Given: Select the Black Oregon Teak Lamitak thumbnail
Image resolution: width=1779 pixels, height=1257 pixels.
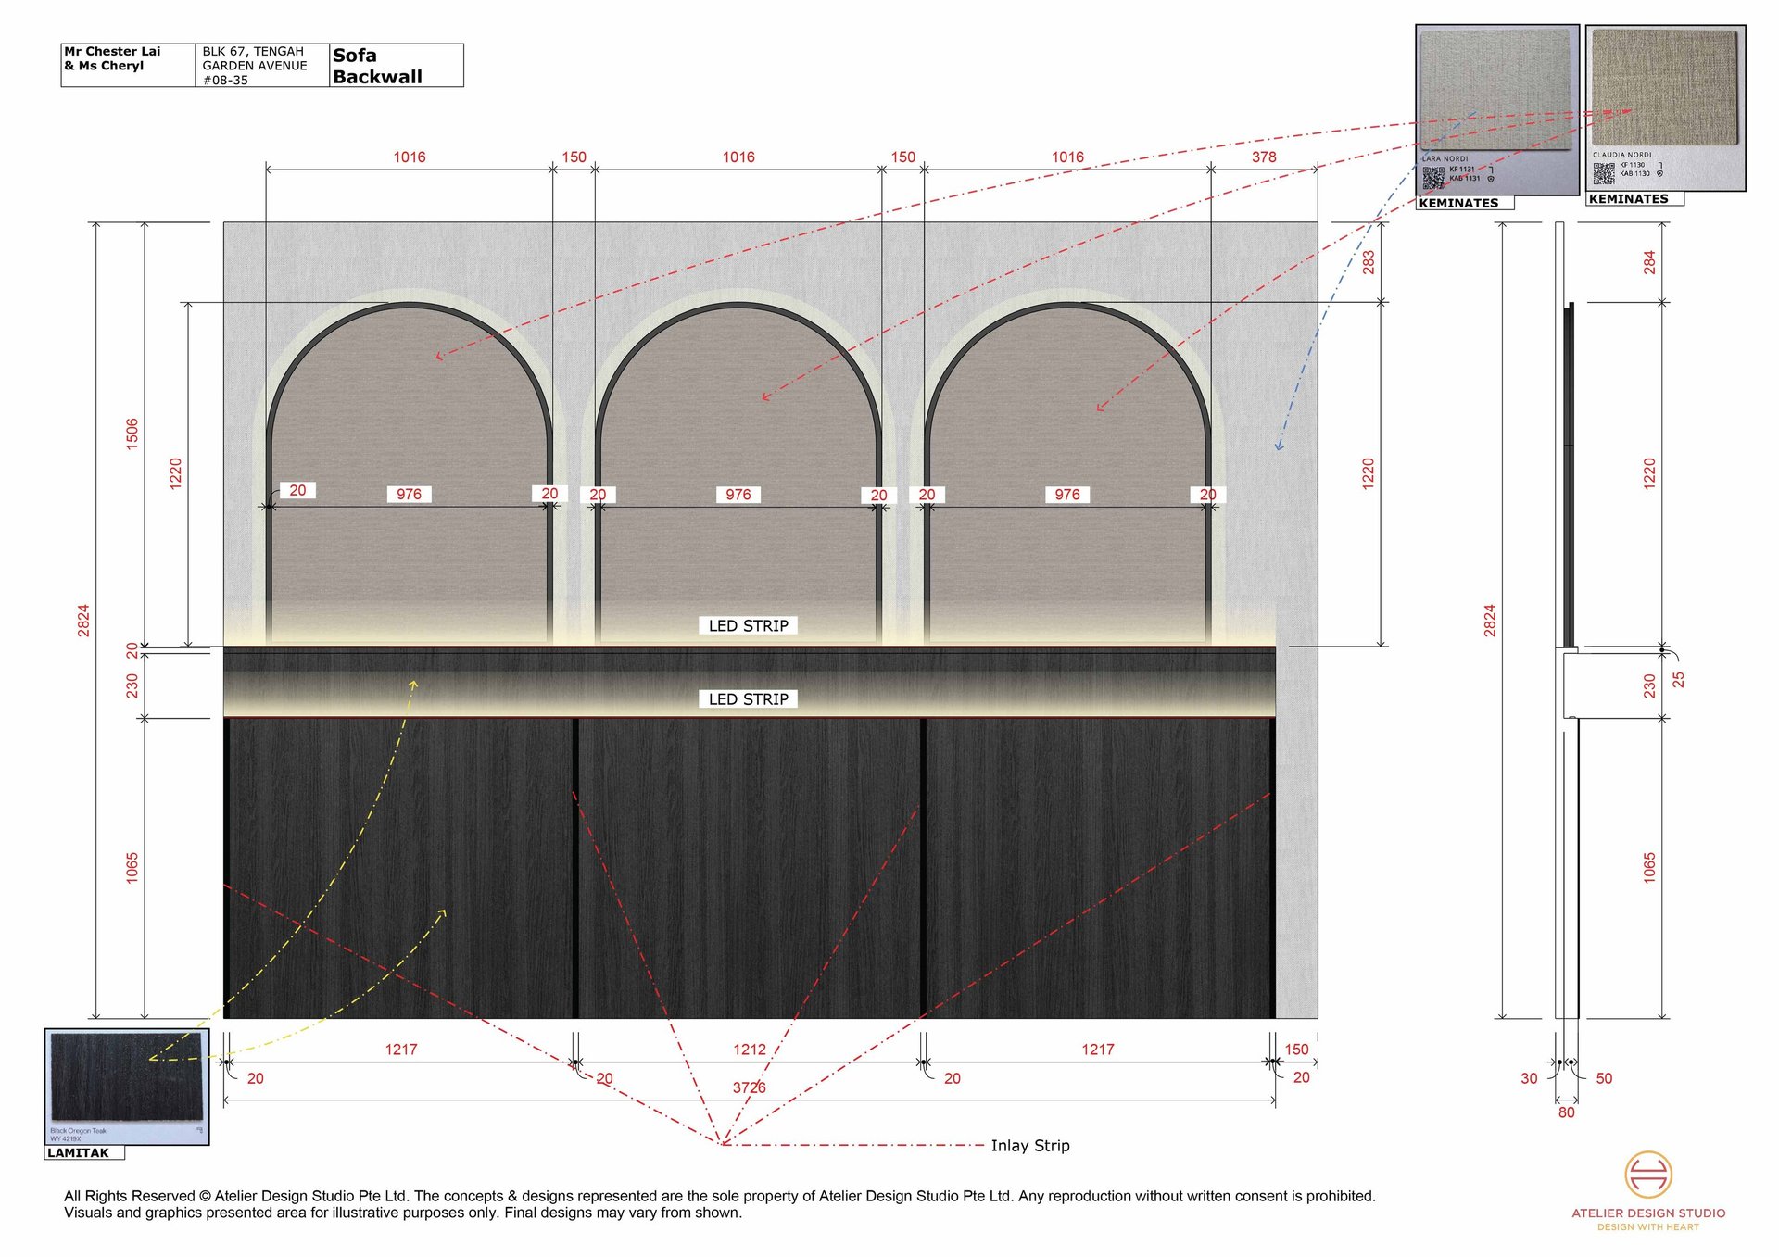Looking at the screenshot, I should click(127, 1080).
